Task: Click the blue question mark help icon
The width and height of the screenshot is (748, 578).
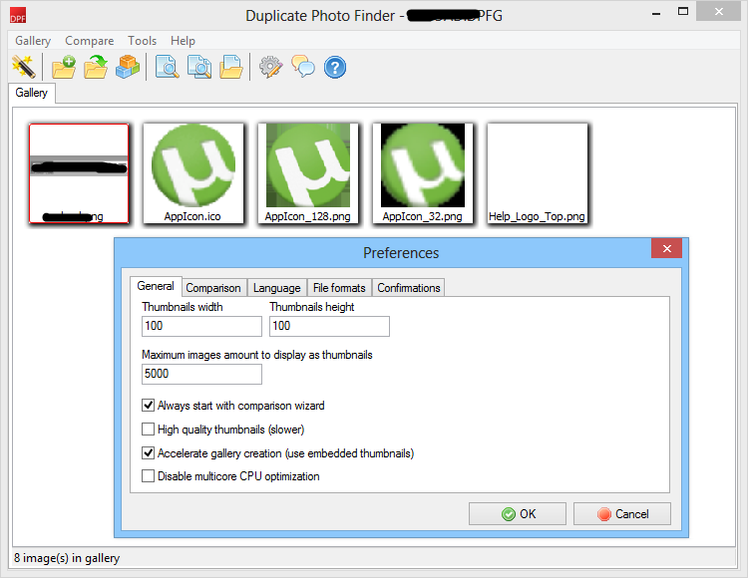Action: point(335,67)
